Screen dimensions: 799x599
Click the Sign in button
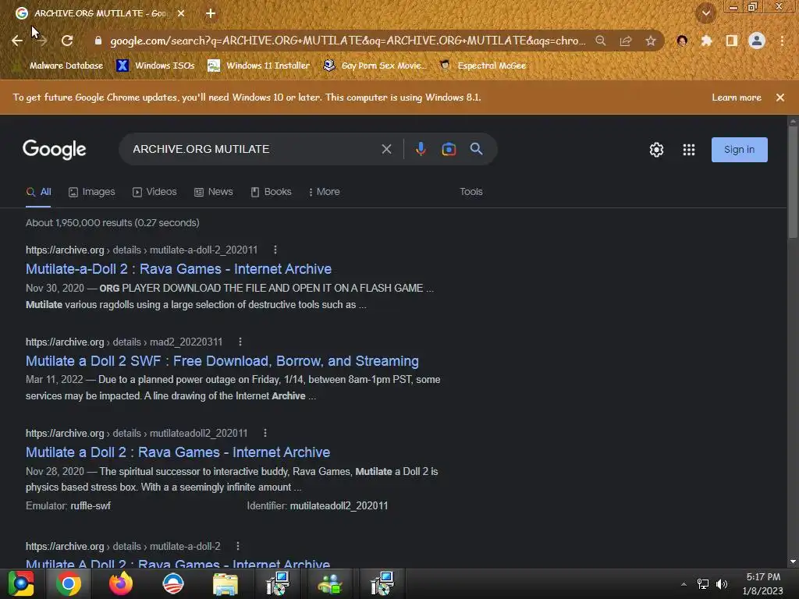coord(740,149)
